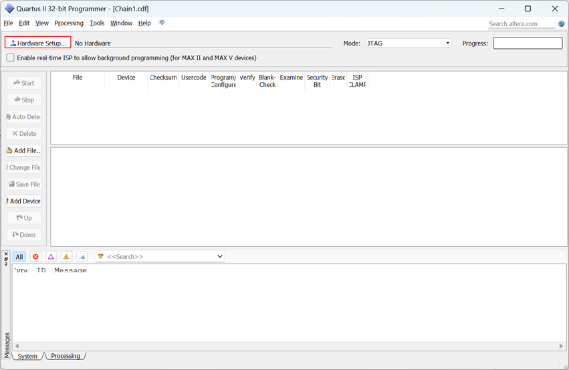Click the funnel filter icon

click(100, 256)
